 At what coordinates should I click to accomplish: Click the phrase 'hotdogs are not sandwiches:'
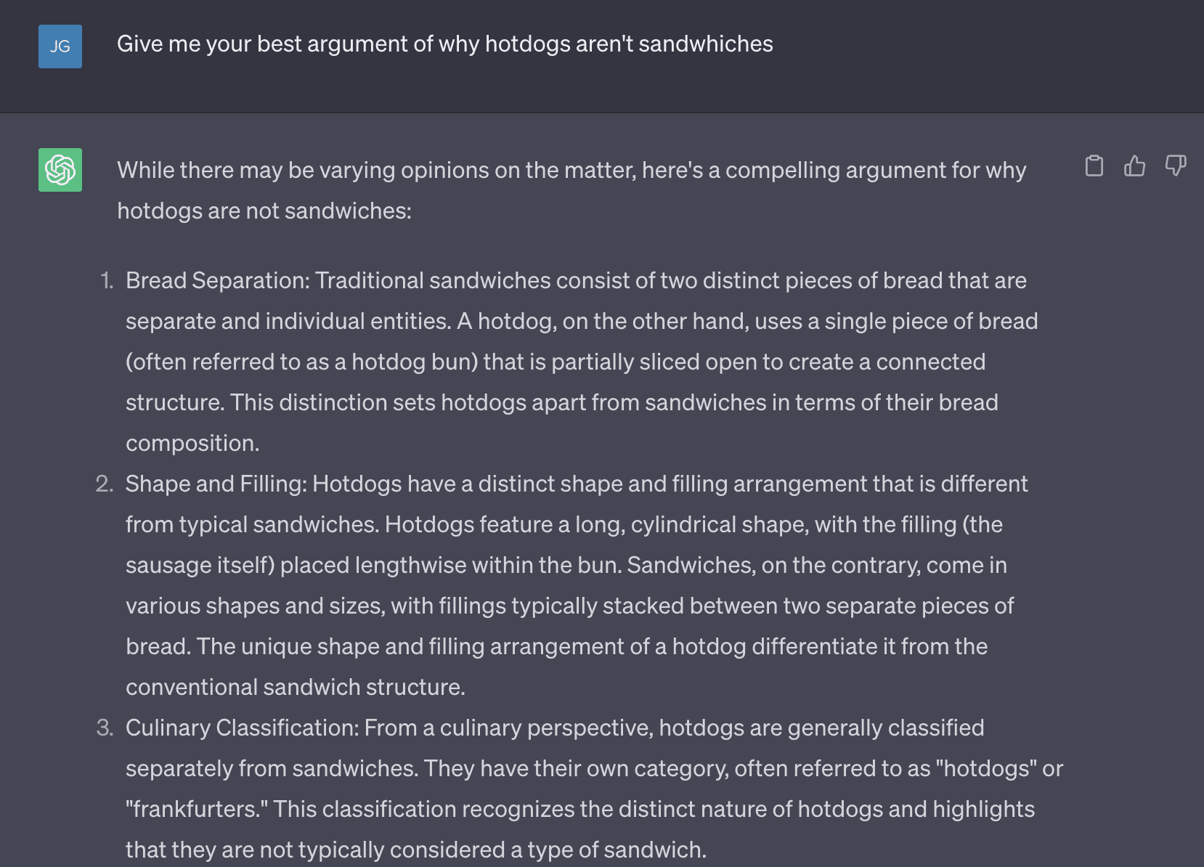[264, 211]
